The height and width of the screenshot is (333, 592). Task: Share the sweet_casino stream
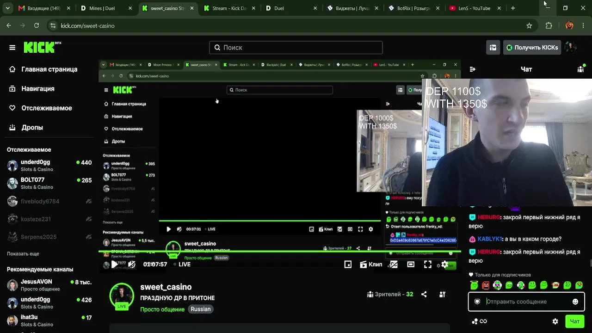424,294
